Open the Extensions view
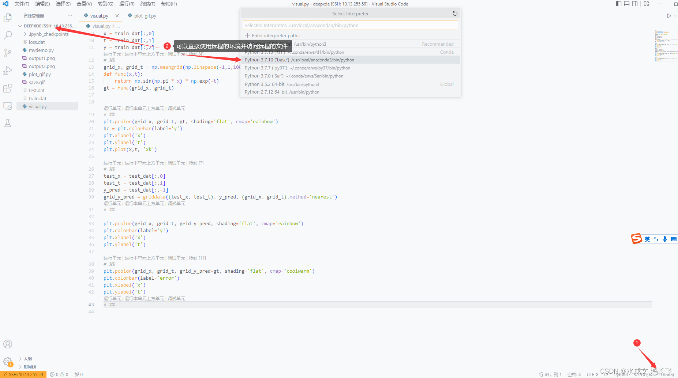The image size is (678, 378). pos(8,88)
